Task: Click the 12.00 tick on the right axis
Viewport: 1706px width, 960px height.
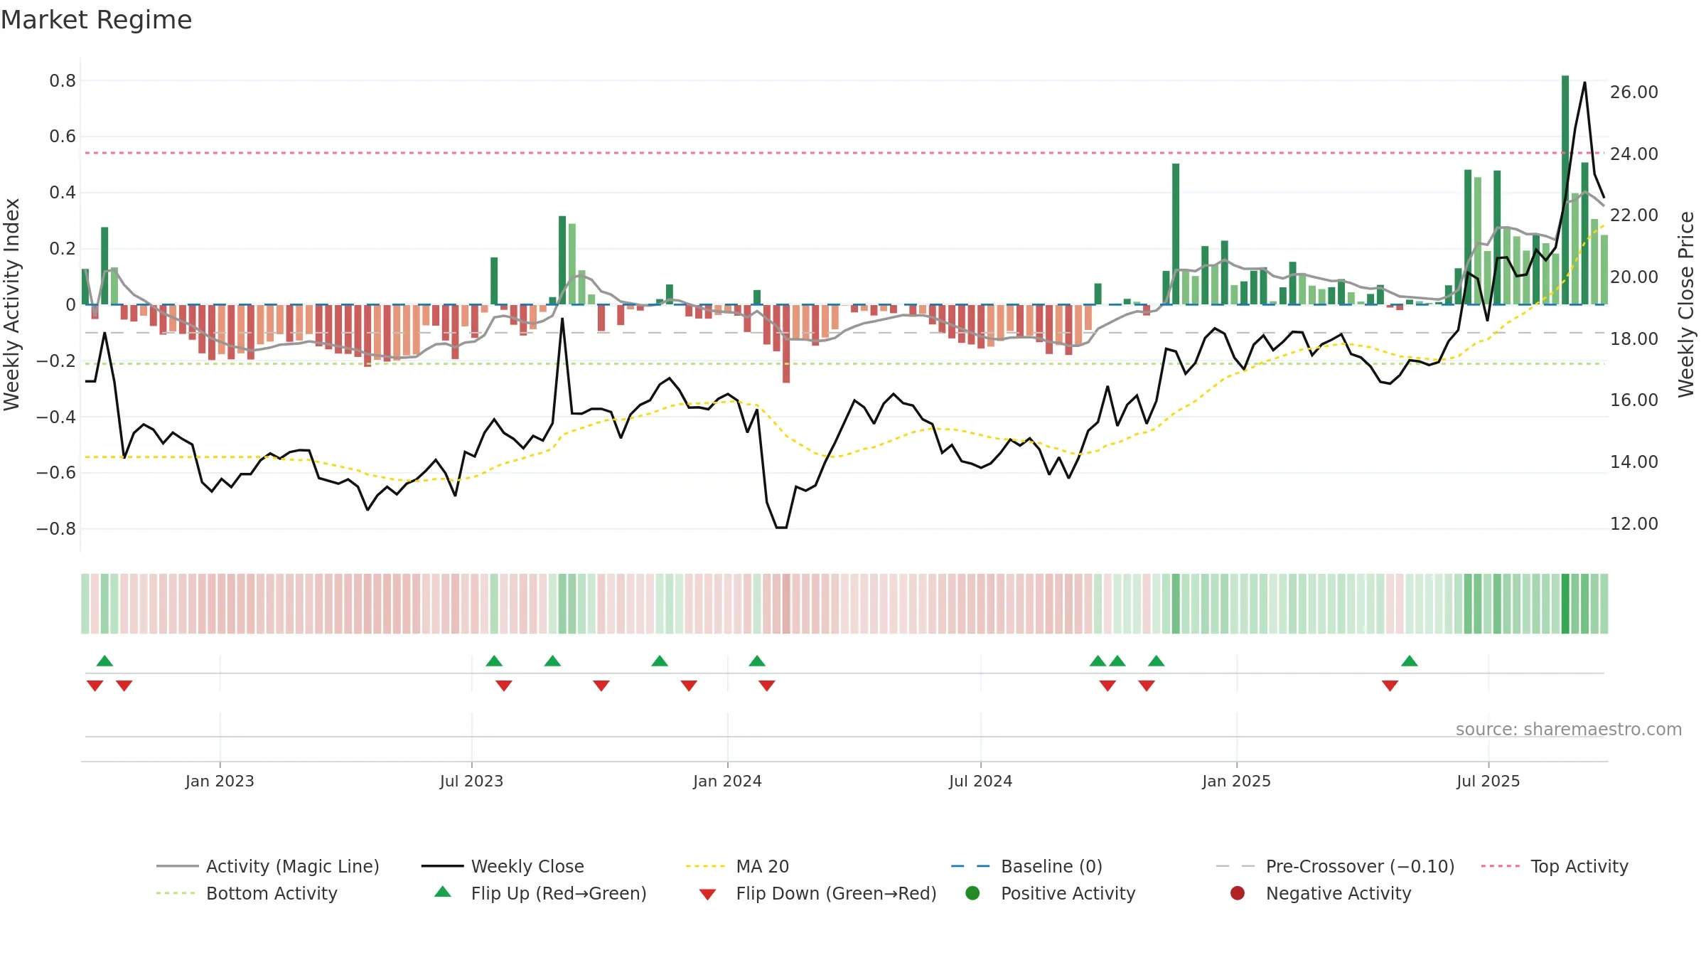Action: pos(1634,523)
